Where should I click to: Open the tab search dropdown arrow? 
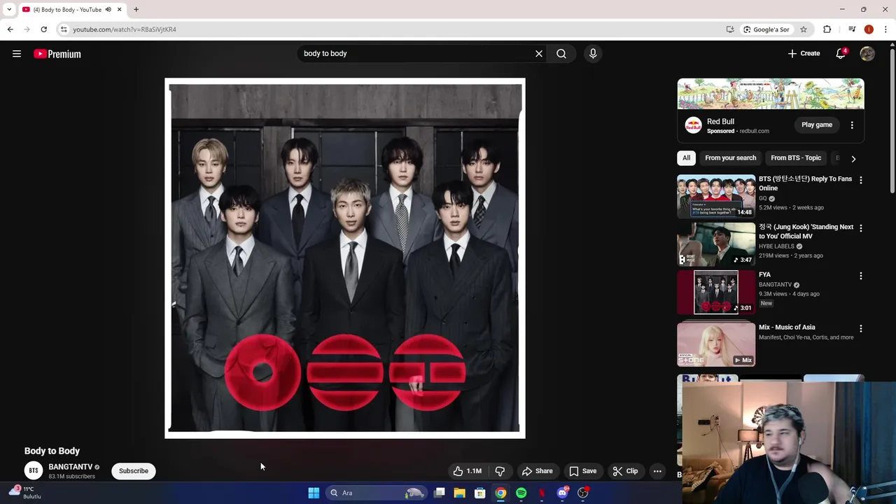click(9, 9)
